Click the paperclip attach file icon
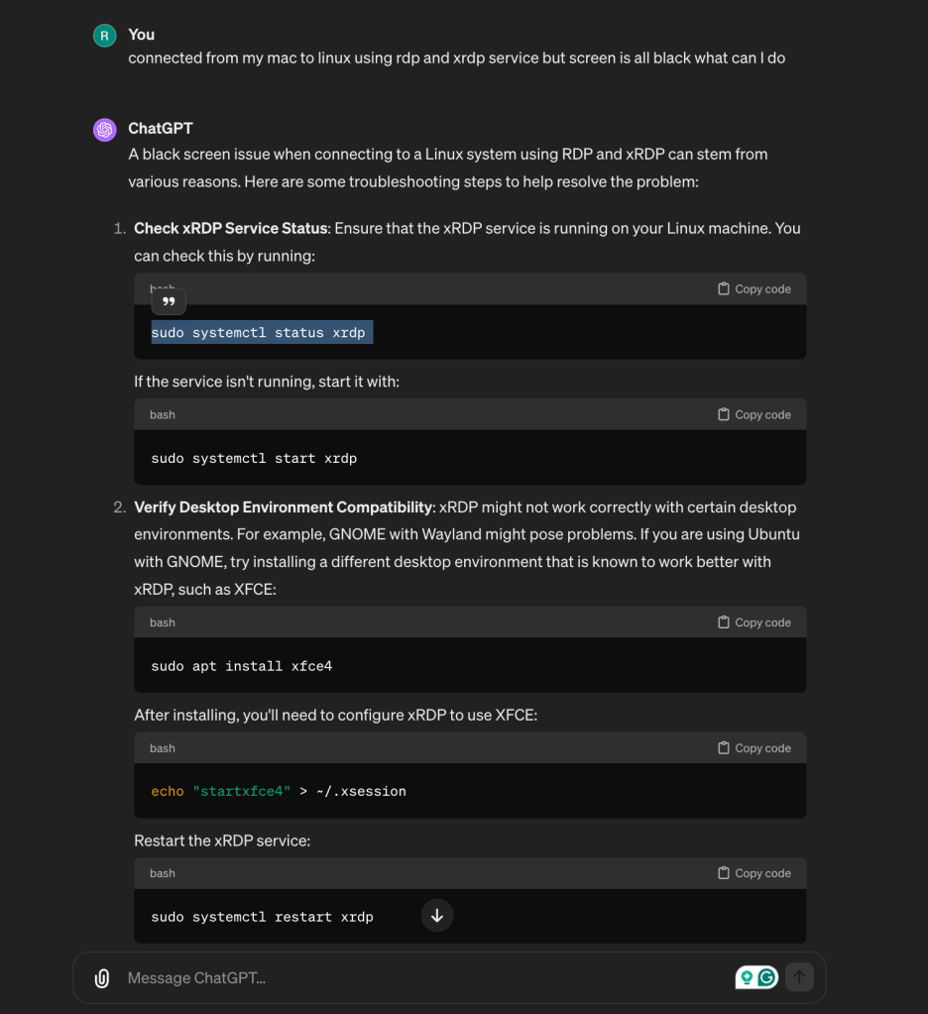This screenshot has width=928, height=1014. click(101, 977)
